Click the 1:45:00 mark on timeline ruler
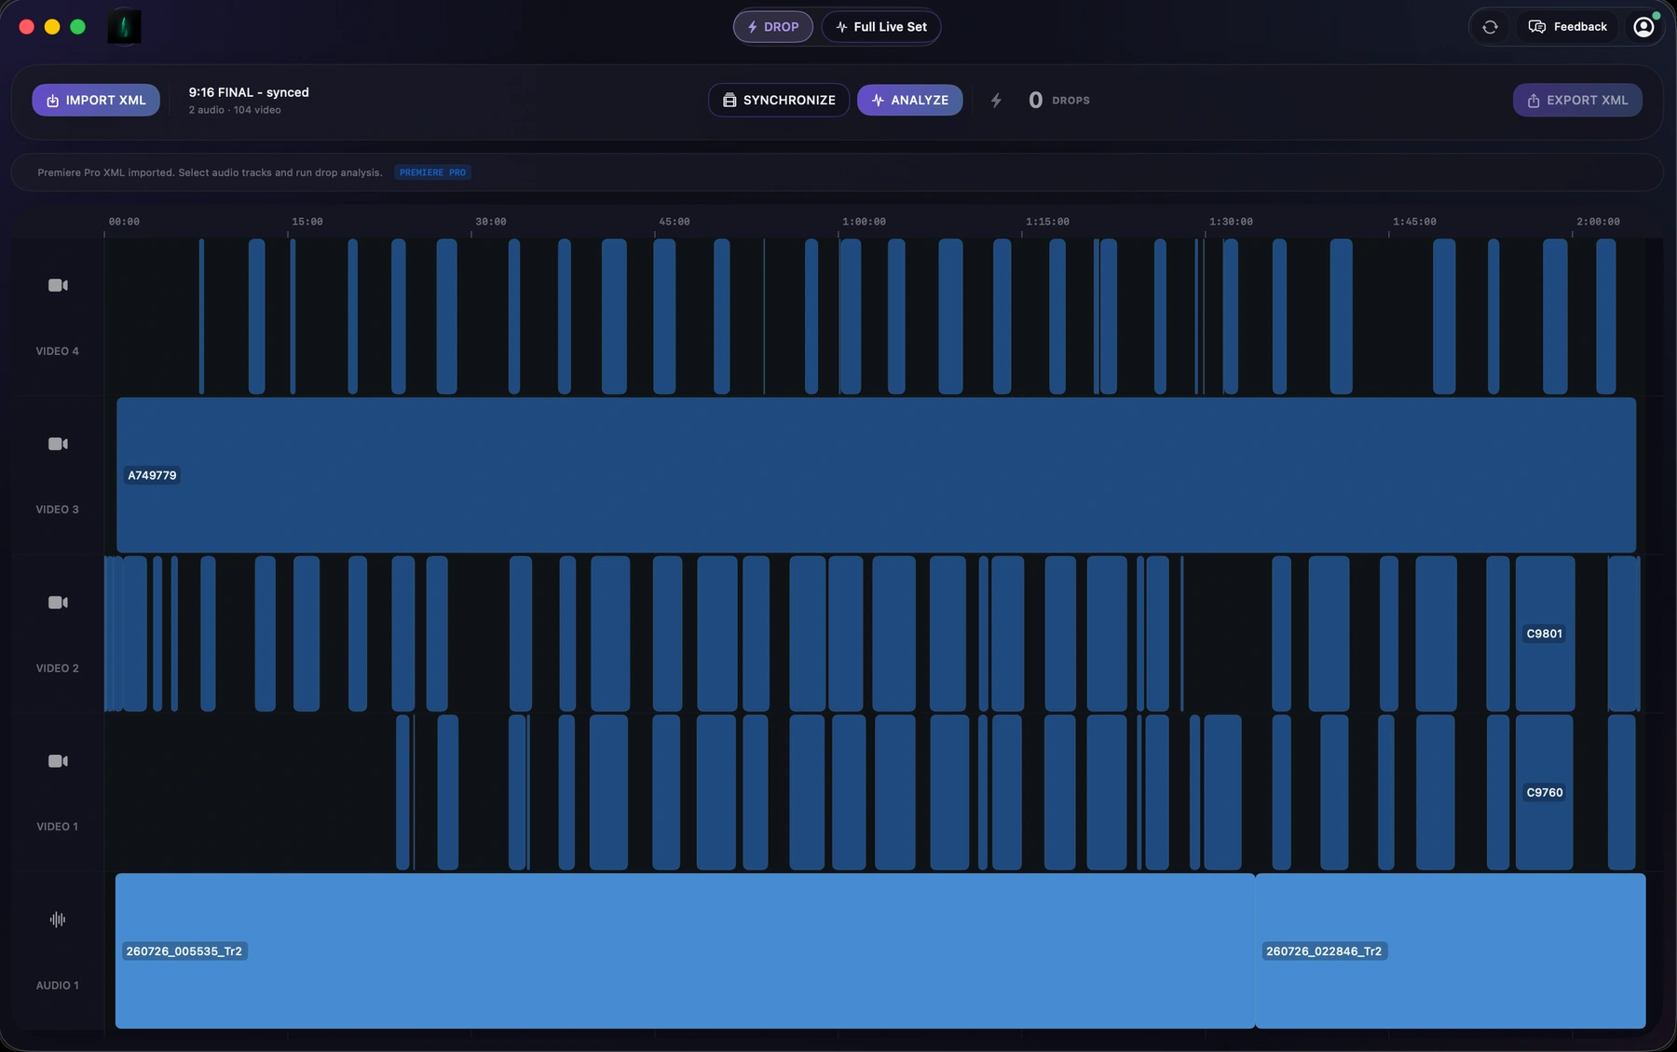1677x1052 pixels. (1414, 222)
